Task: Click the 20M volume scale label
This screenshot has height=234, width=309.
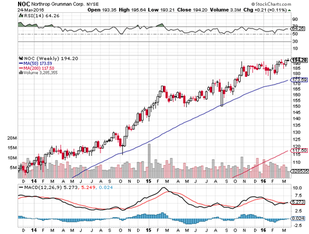Action: [x=12, y=138]
